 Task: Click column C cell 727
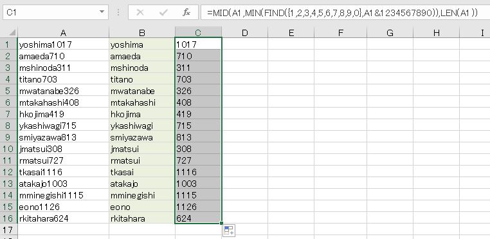click(x=198, y=160)
